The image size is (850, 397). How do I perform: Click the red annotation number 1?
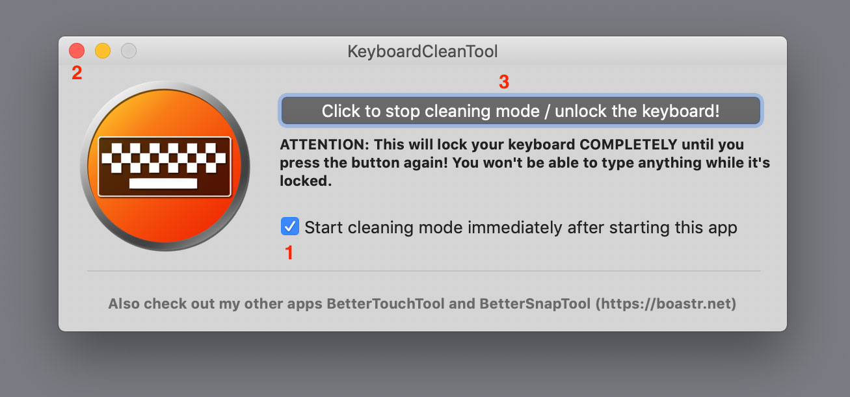(290, 253)
